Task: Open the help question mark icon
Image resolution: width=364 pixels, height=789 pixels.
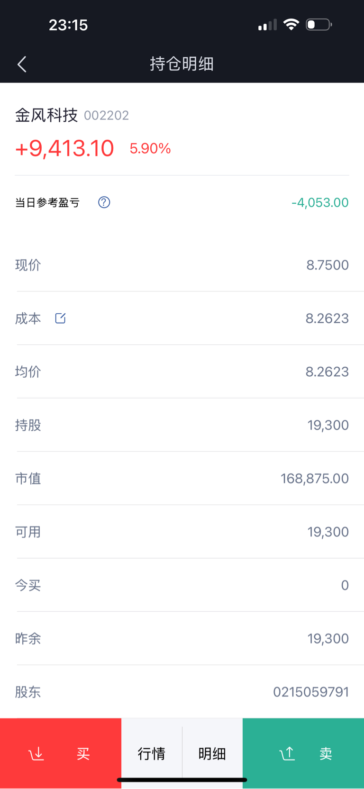Action: (104, 202)
